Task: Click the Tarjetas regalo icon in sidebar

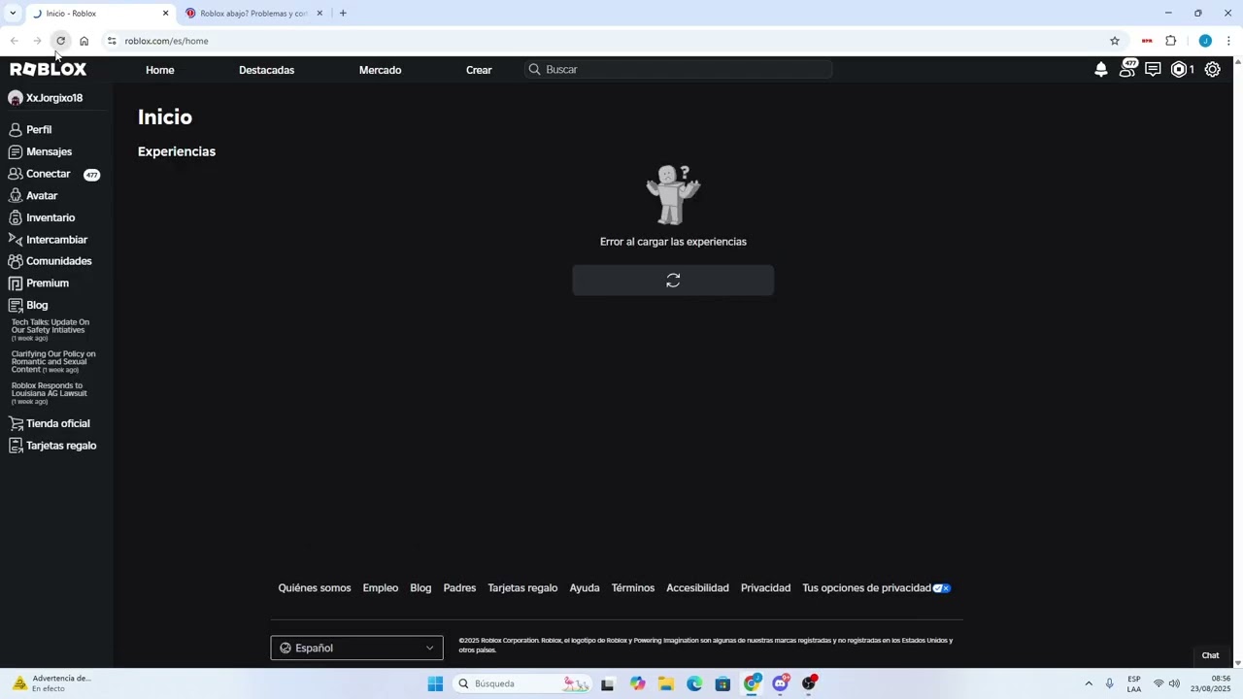Action: pyautogui.click(x=16, y=446)
